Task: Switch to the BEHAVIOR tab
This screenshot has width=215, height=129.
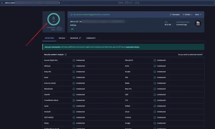Action: 74,38
